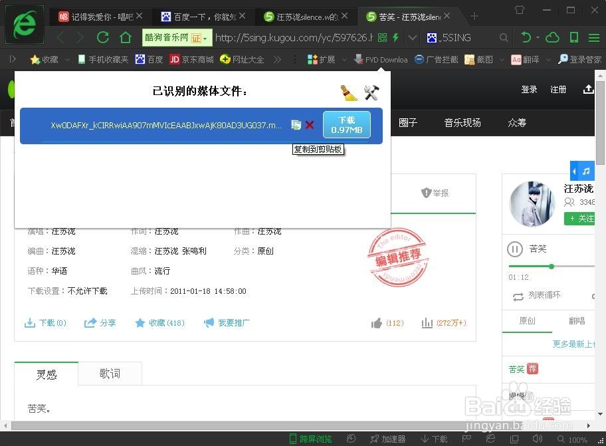Screen dimensions: 606x446
Task: Expand the favorites dropdown arrow
Action: [x=67, y=60]
